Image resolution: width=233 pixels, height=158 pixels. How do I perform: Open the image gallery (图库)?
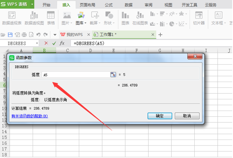click(x=81, y=18)
